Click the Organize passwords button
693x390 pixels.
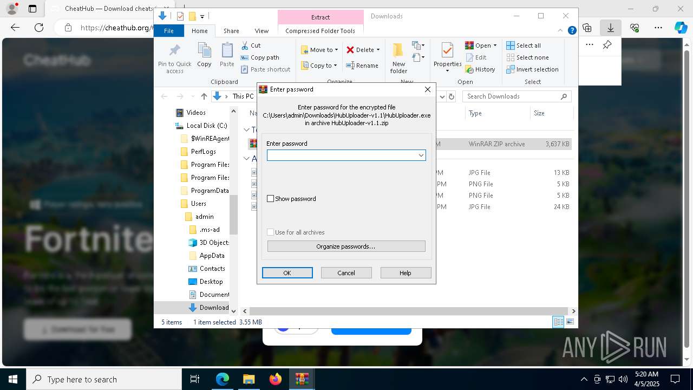click(346, 246)
